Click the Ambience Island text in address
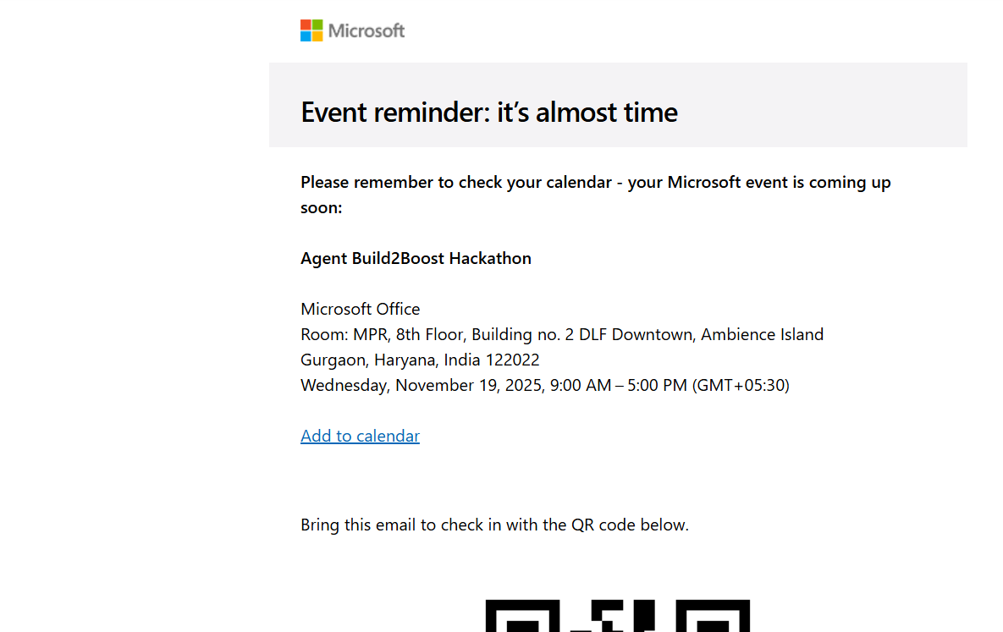This screenshot has width=1003, height=632. tap(763, 334)
